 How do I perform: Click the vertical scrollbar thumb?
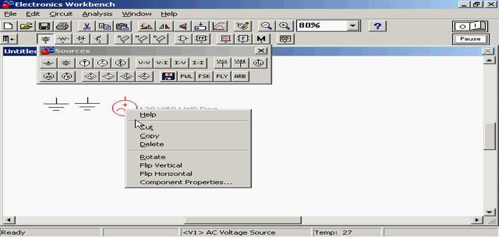coord(489,136)
